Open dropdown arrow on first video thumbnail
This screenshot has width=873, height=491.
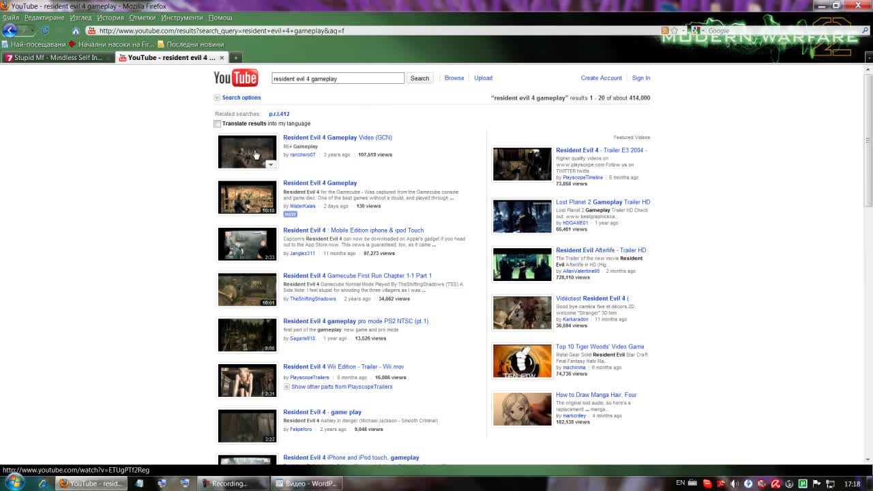point(271,164)
